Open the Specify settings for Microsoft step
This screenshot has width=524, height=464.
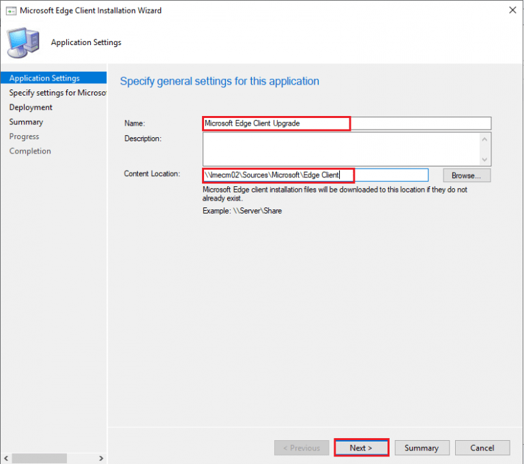pyautogui.click(x=57, y=93)
